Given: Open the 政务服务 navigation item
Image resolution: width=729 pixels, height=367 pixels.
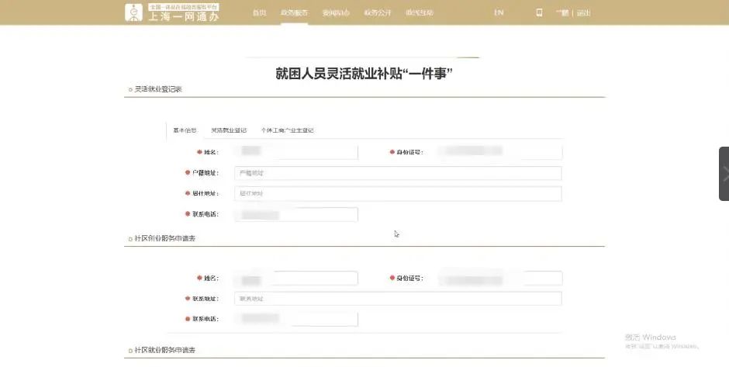Looking at the screenshot, I should point(294,12).
